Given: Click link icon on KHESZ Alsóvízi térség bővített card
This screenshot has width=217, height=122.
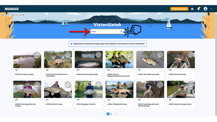Looking at the screenshot, I should pyautogui.click(x=170, y=100).
